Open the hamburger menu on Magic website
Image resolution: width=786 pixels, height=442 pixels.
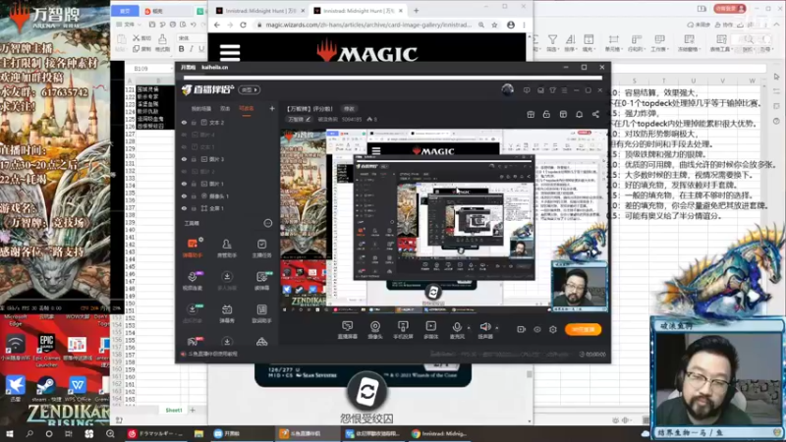coord(230,52)
